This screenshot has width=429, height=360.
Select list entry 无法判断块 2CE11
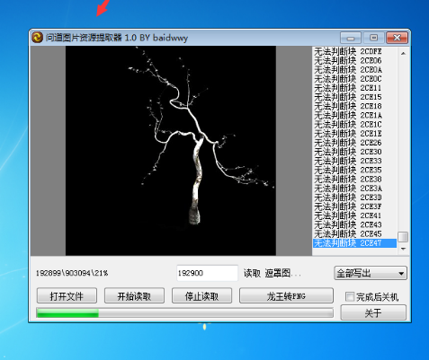tap(354, 88)
